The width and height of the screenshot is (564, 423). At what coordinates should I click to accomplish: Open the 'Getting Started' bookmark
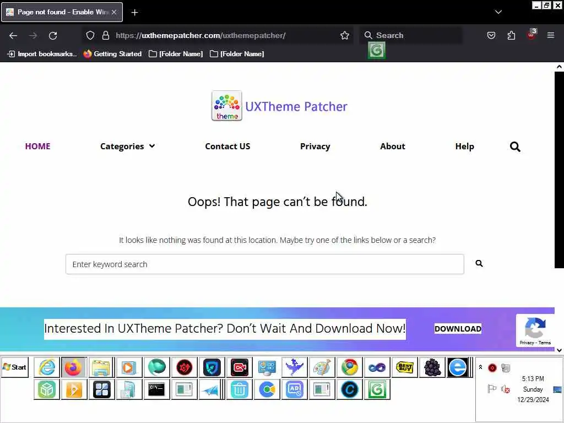point(112,54)
